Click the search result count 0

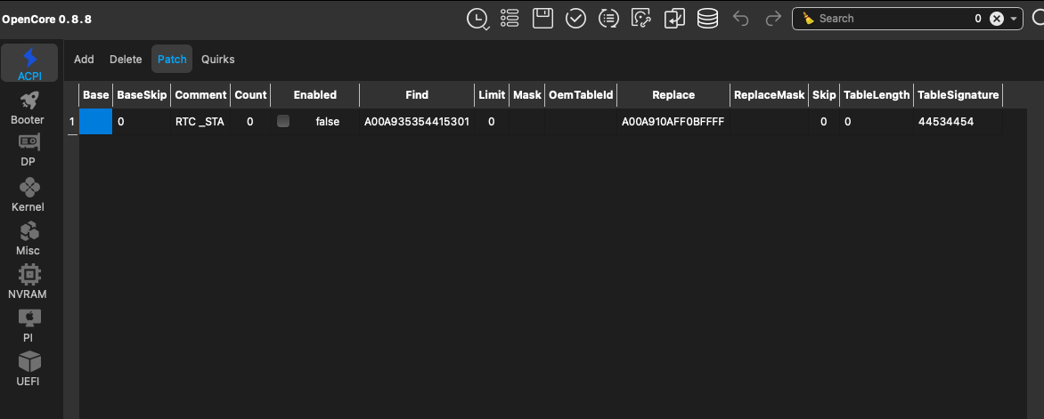pyautogui.click(x=977, y=19)
